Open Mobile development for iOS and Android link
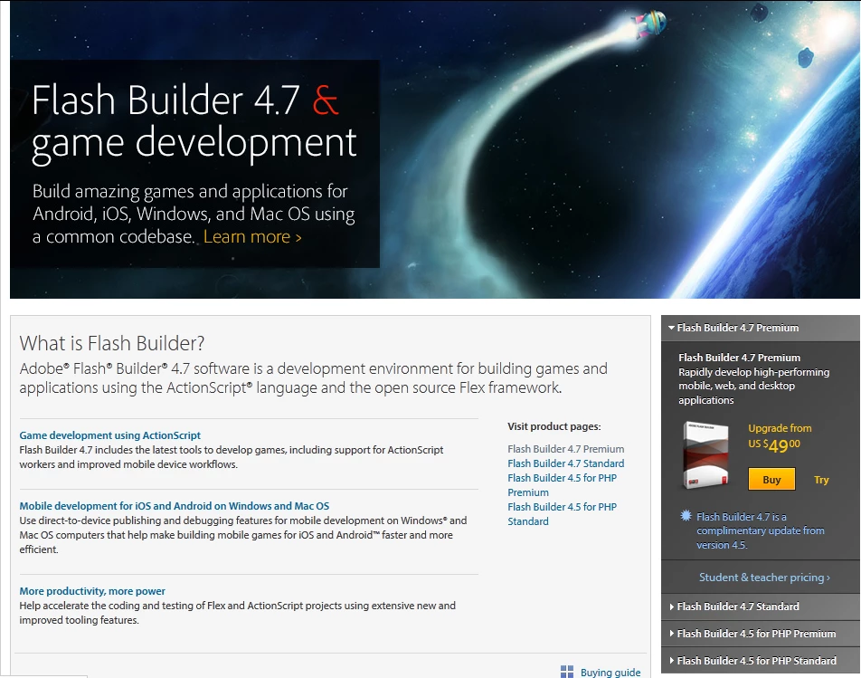 click(x=174, y=506)
